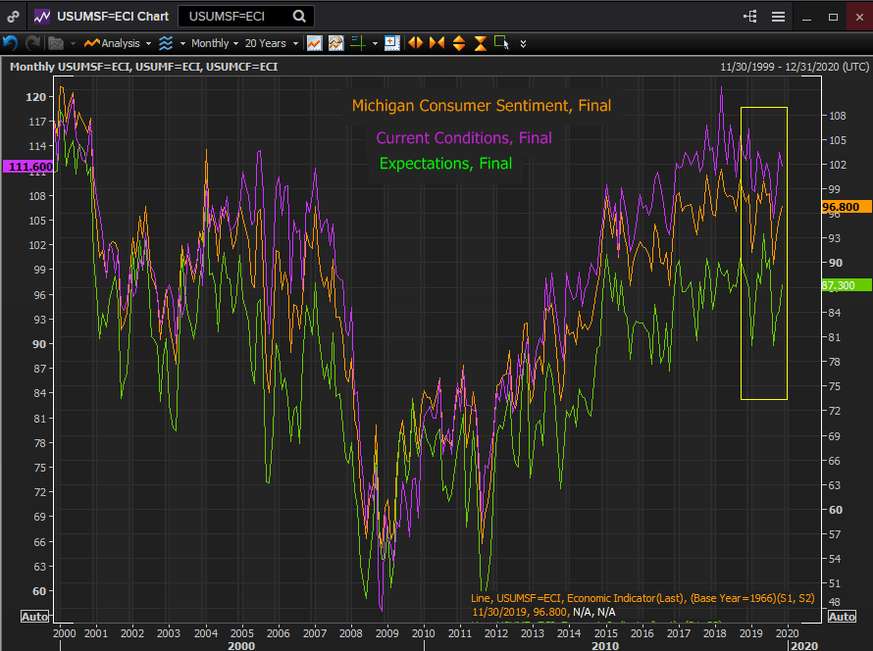Click the line chart type icon

[314, 43]
